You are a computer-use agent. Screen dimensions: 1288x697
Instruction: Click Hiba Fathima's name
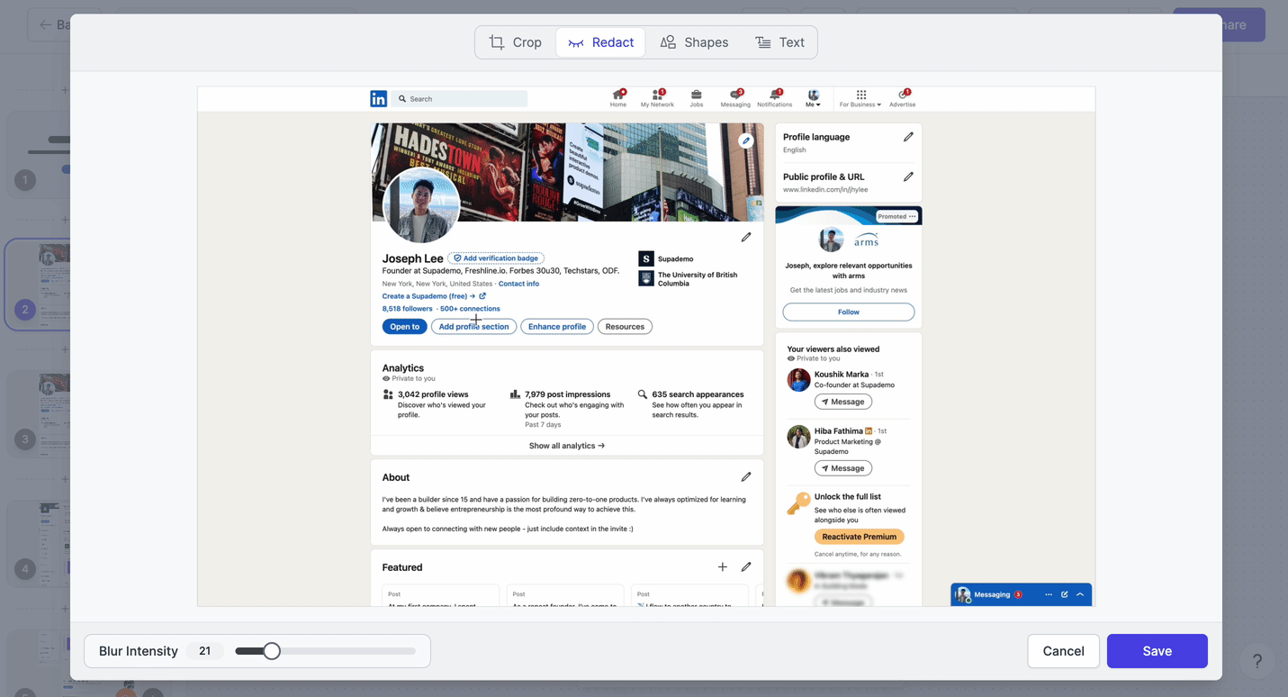pos(839,431)
